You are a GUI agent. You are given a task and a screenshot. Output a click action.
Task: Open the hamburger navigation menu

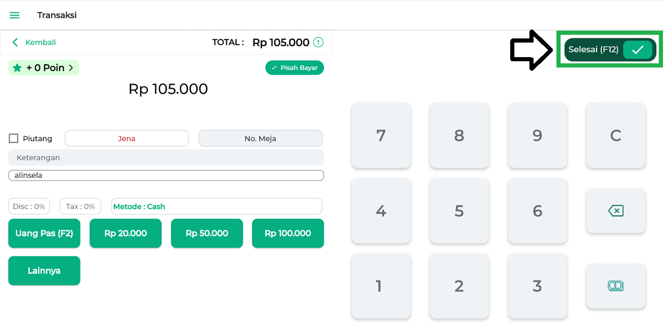pyautogui.click(x=15, y=16)
